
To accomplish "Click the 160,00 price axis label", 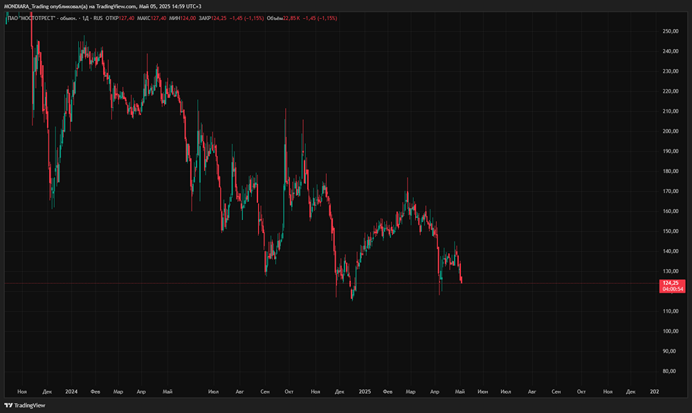I will tap(671, 211).
